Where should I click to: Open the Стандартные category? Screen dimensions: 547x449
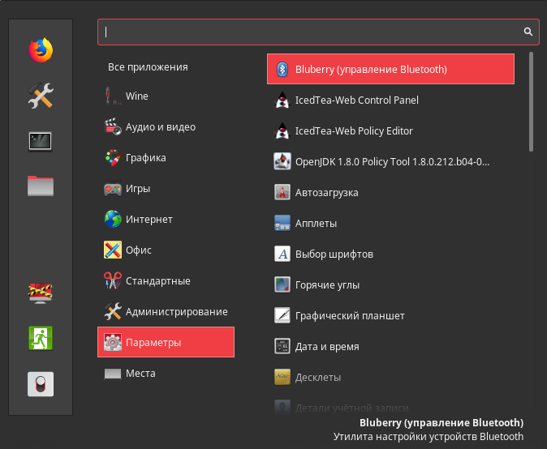pyautogui.click(x=166, y=280)
